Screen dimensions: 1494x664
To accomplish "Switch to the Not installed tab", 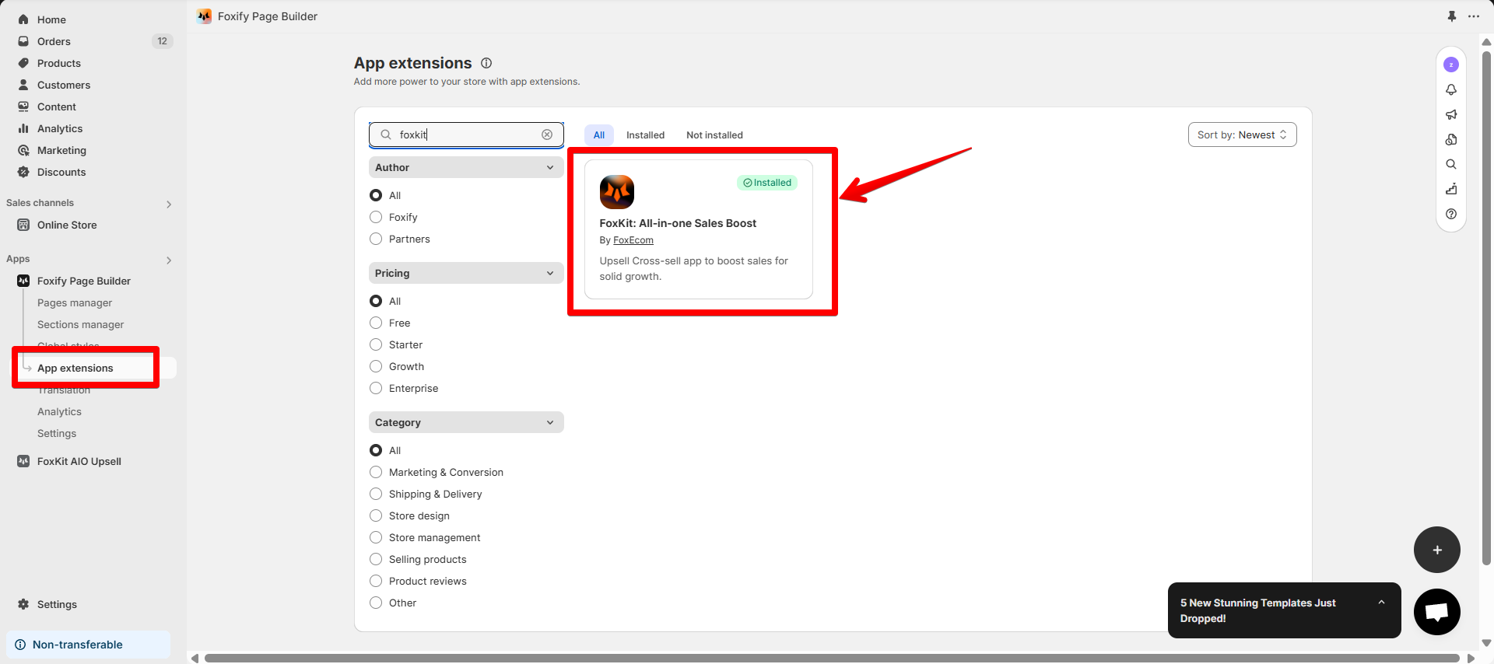I will pos(714,135).
